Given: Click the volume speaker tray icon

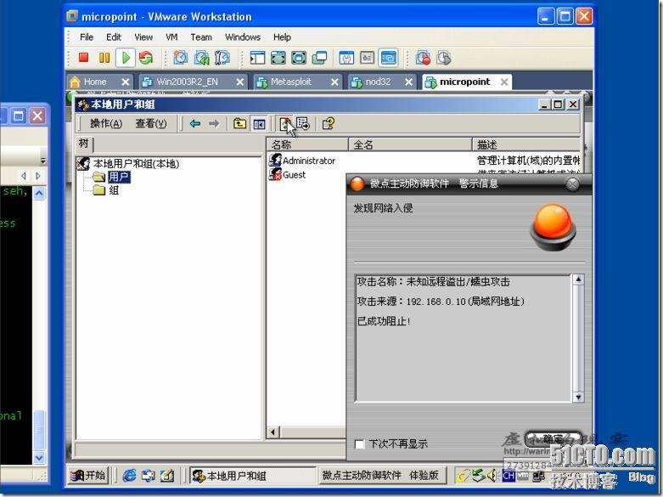Looking at the screenshot, I should [x=492, y=476].
